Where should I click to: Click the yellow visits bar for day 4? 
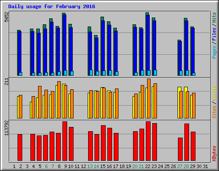(x=31, y=110)
